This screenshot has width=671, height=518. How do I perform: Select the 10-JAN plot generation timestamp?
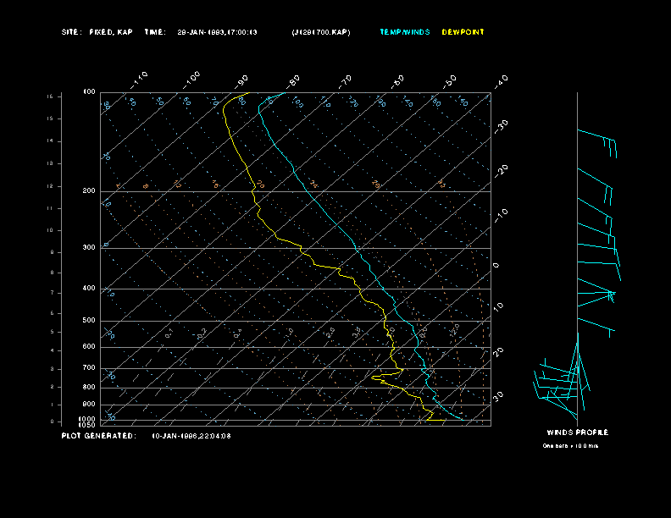click(x=191, y=436)
